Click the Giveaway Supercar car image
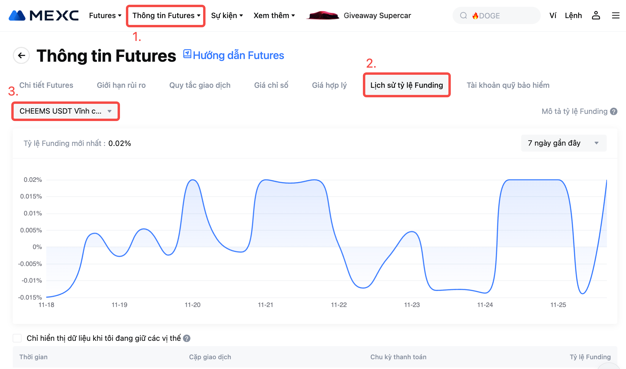This screenshot has height=369, width=626. coord(323,15)
